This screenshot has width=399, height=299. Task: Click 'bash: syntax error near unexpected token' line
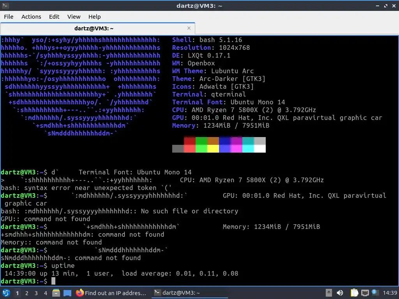click(x=86, y=188)
